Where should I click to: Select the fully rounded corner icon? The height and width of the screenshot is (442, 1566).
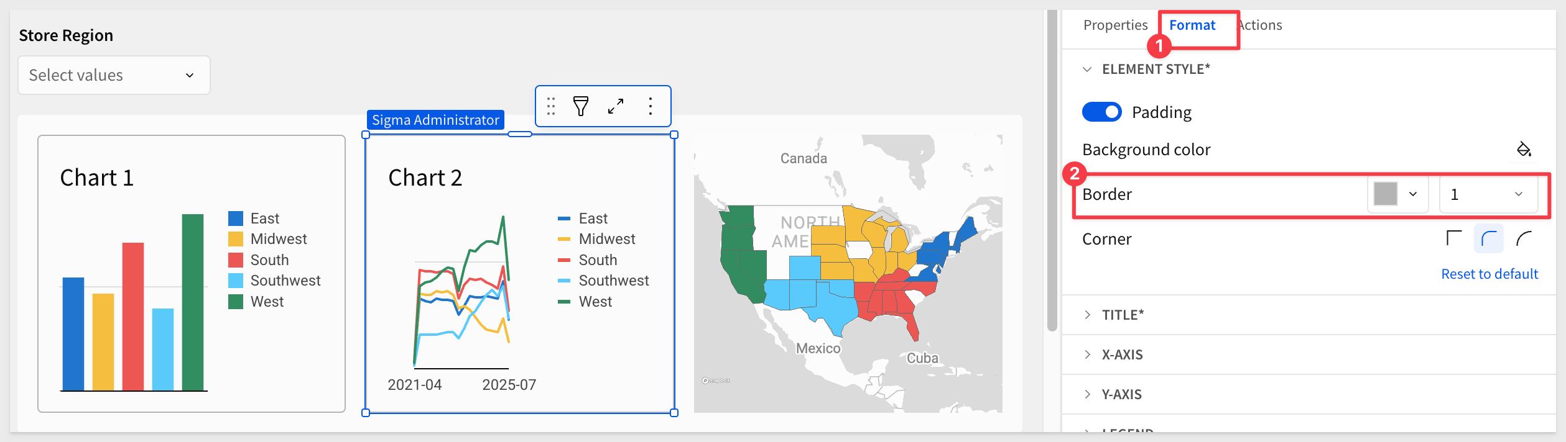[x=1524, y=238]
